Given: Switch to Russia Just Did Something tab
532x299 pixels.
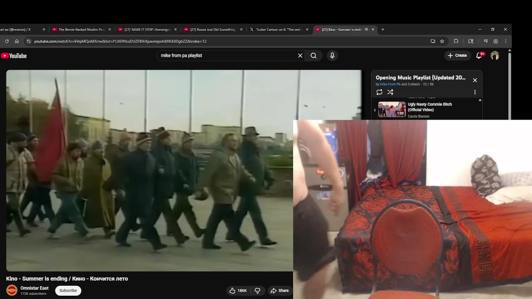Looking at the screenshot, I should tap(213, 29).
